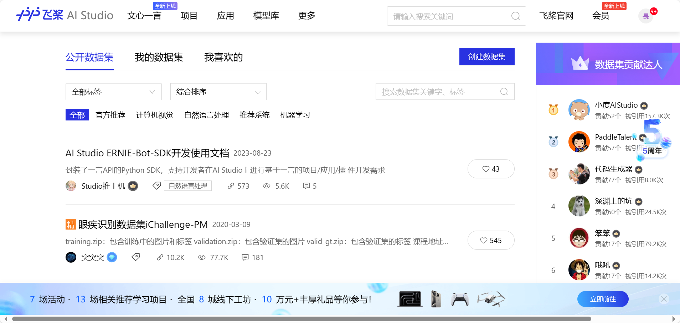Viewport: 680px width, 323px height.
Task: Click first-place gold medal icon
Action: (x=553, y=110)
